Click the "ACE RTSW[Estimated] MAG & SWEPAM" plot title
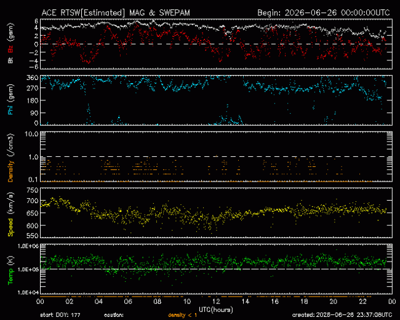 click(116, 13)
